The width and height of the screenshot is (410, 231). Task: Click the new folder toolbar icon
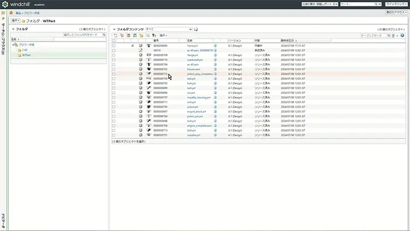tap(141, 35)
